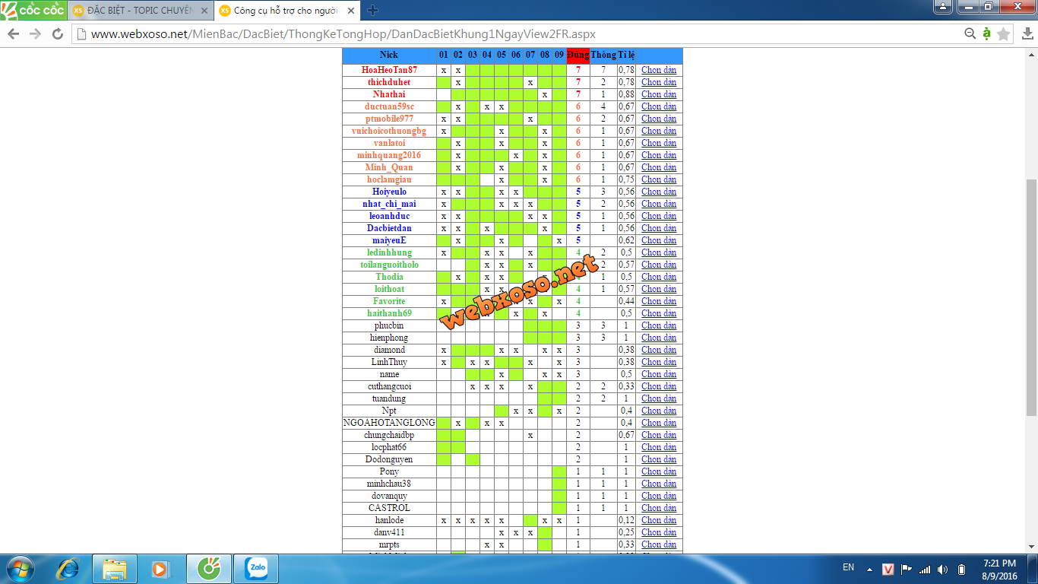The image size is (1038, 584).
Task: Open the zoom magnifier in address bar
Action: 970,33
